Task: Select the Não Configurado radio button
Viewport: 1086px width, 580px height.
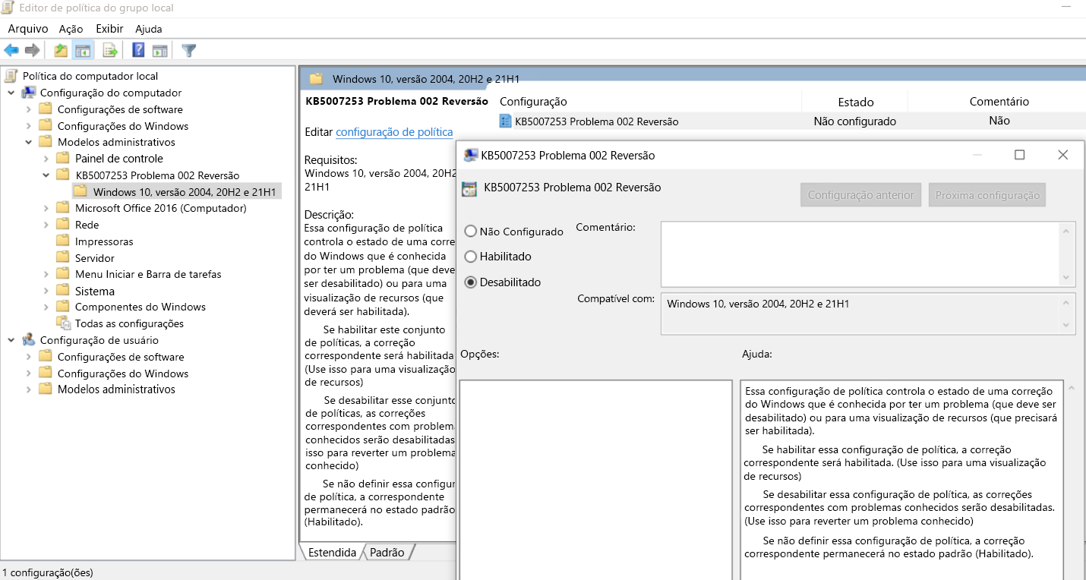Action: click(471, 232)
